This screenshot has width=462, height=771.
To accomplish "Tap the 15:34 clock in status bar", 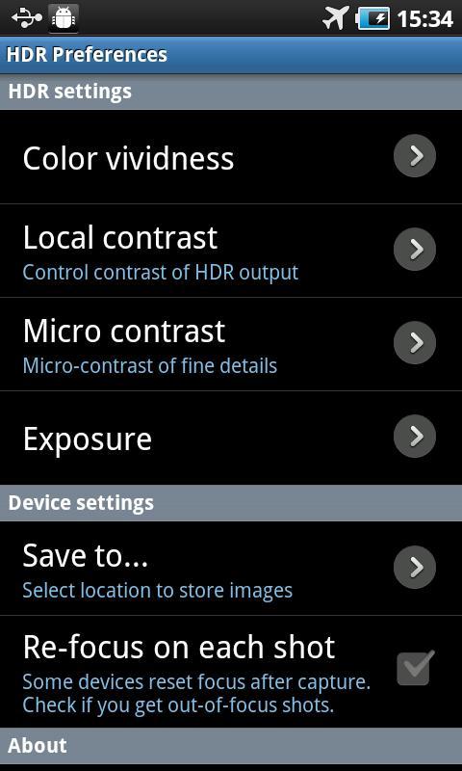I will coord(424,18).
